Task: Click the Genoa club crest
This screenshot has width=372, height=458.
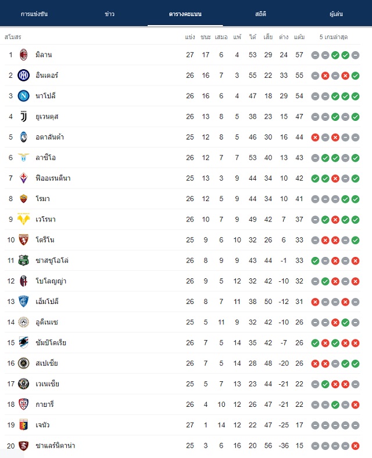Action: [x=24, y=425]
